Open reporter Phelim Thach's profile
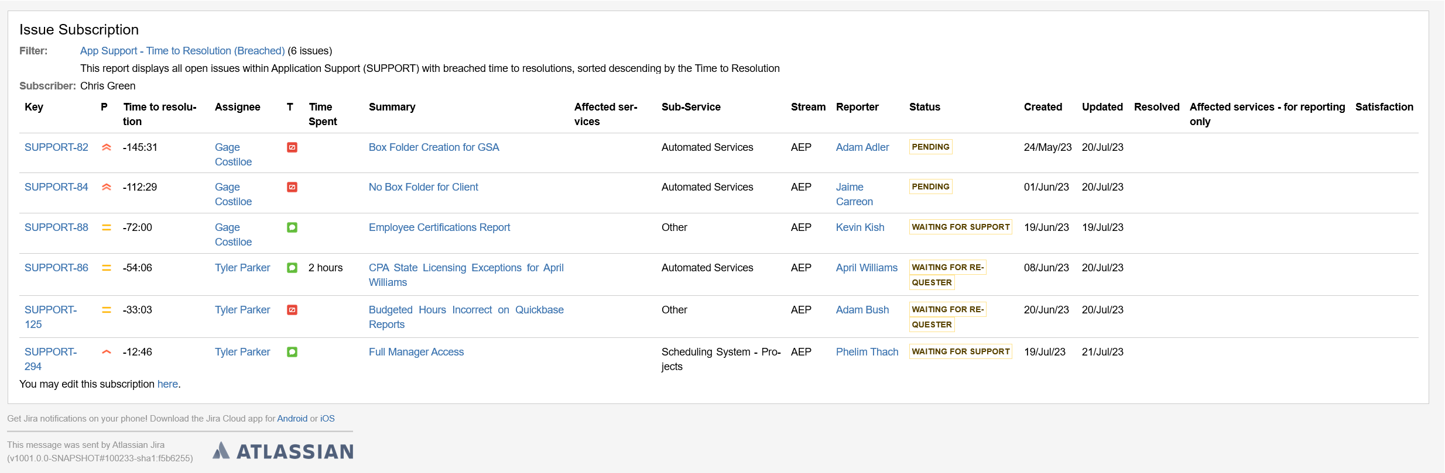The height and width of the screenshot is (473, 1445). pyautogui.click(x=867, y=352)
